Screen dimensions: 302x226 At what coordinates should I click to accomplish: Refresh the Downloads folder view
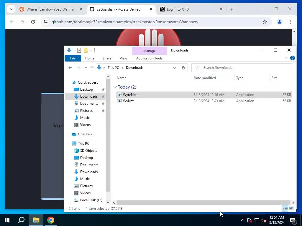click(183, 68)
